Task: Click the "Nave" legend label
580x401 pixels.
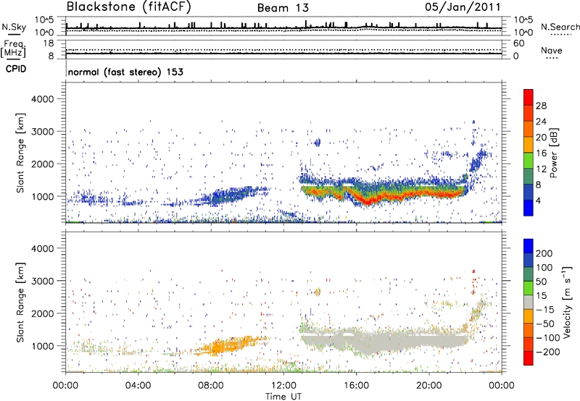Action: pos(552,50)
